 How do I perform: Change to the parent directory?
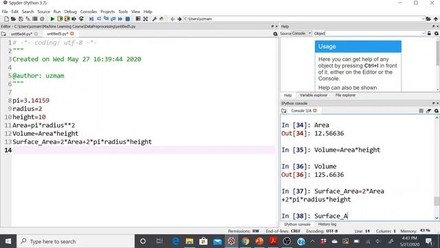[436, 19]
